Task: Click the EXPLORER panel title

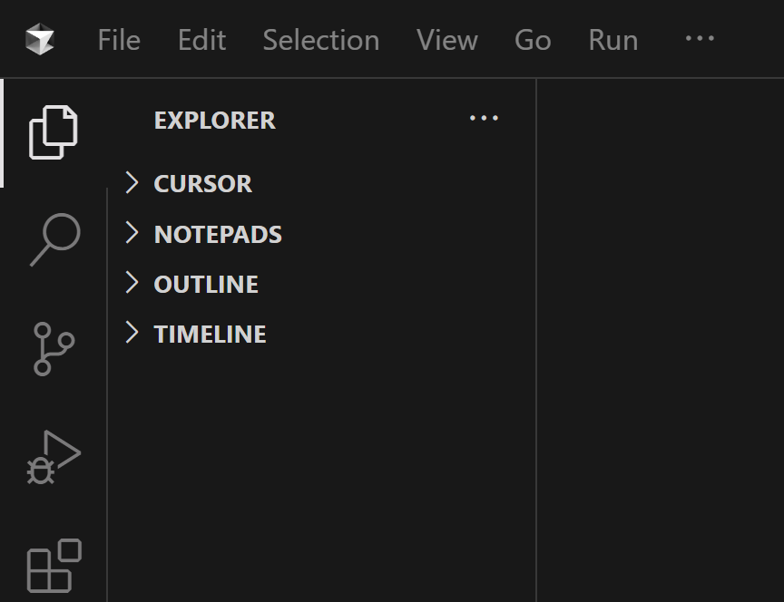Action: pyautogui.click(x=214, y=121)
